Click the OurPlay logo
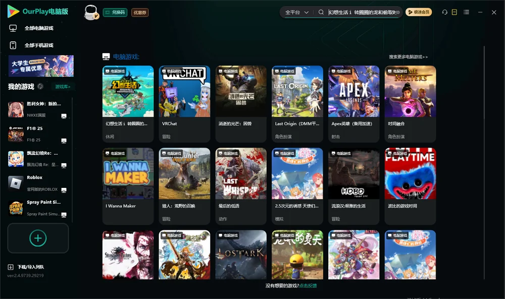 [38, 12]
